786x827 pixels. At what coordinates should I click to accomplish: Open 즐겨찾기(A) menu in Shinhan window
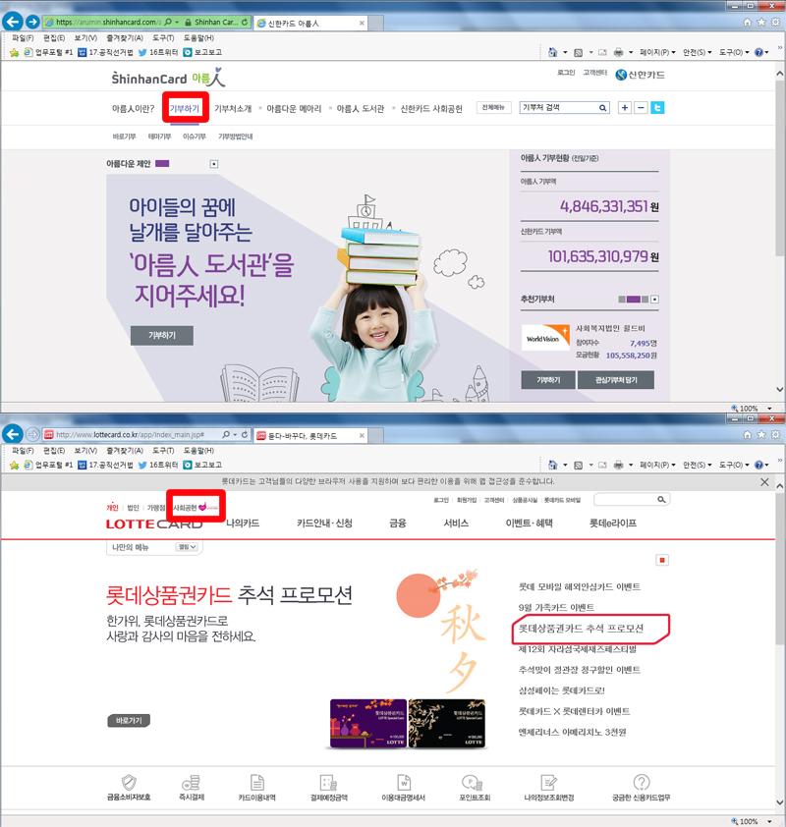coord(125,38)
